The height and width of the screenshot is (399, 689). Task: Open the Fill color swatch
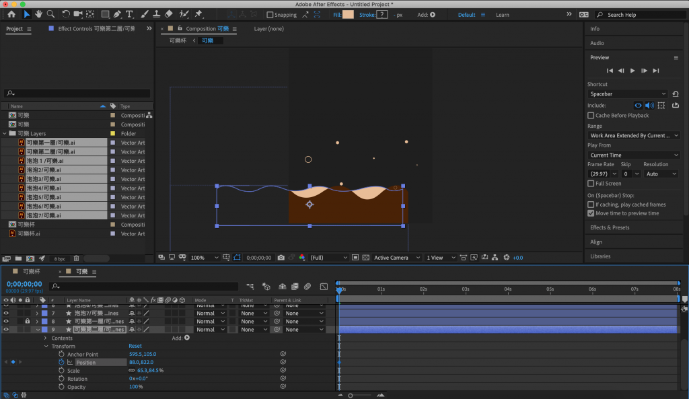click(348, 15)
